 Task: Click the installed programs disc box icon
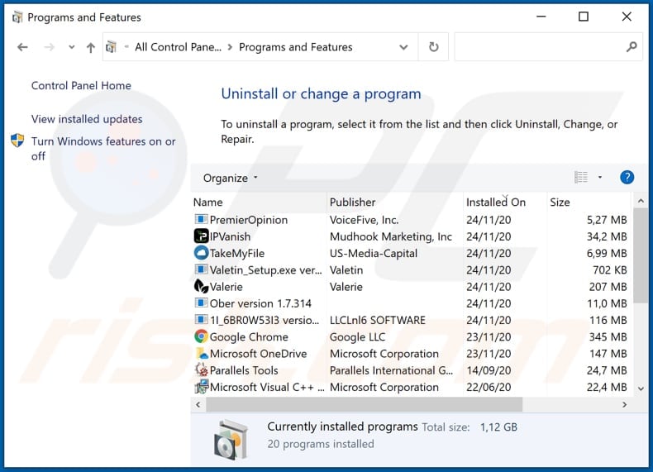[231, 440]
